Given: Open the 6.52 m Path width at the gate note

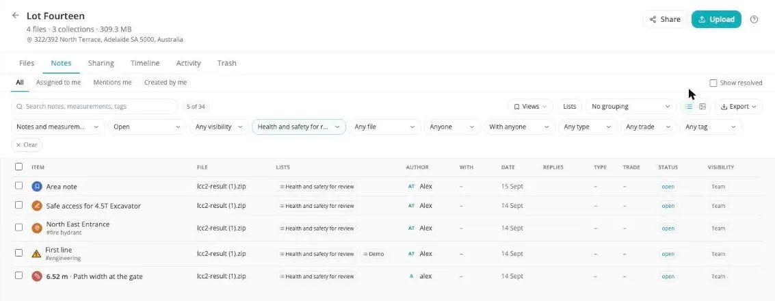Looking at the screenshot, I should point(94,277).
